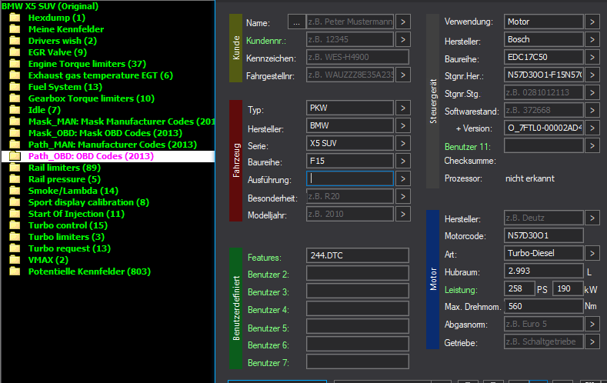
Task: Open the Getriebe field arrow
Action: [x=592, y=342]
